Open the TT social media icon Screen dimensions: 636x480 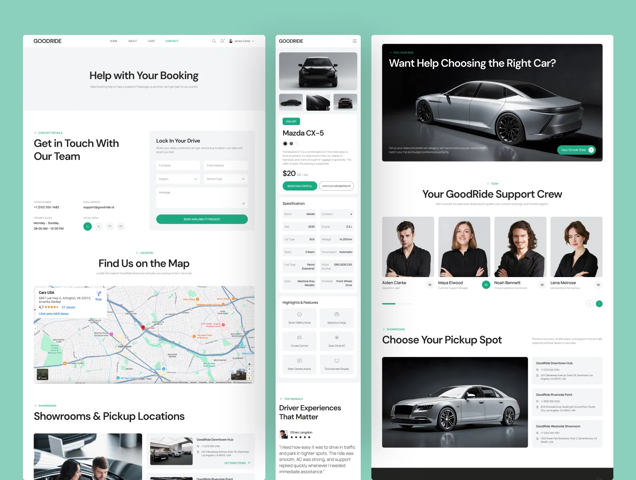point(110,227)
